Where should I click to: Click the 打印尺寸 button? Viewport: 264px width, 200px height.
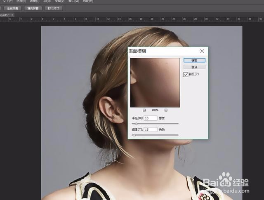click(54, 8)
